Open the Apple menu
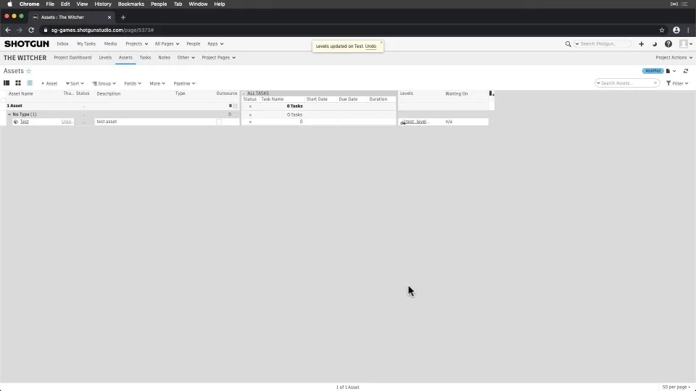 tap(9, 4)
